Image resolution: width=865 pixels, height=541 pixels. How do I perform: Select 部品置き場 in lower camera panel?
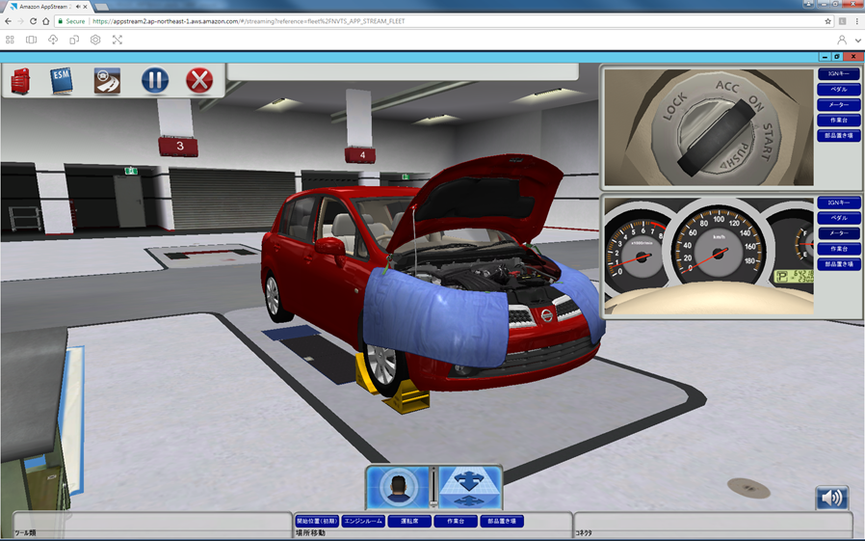click(838, 264)
